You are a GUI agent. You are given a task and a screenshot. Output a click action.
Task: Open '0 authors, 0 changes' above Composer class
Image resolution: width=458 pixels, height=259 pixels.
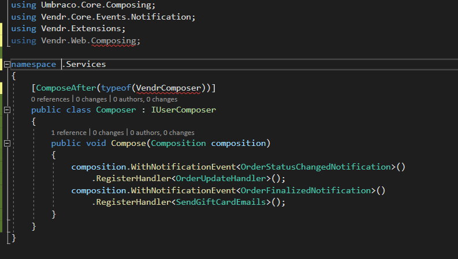145,99
